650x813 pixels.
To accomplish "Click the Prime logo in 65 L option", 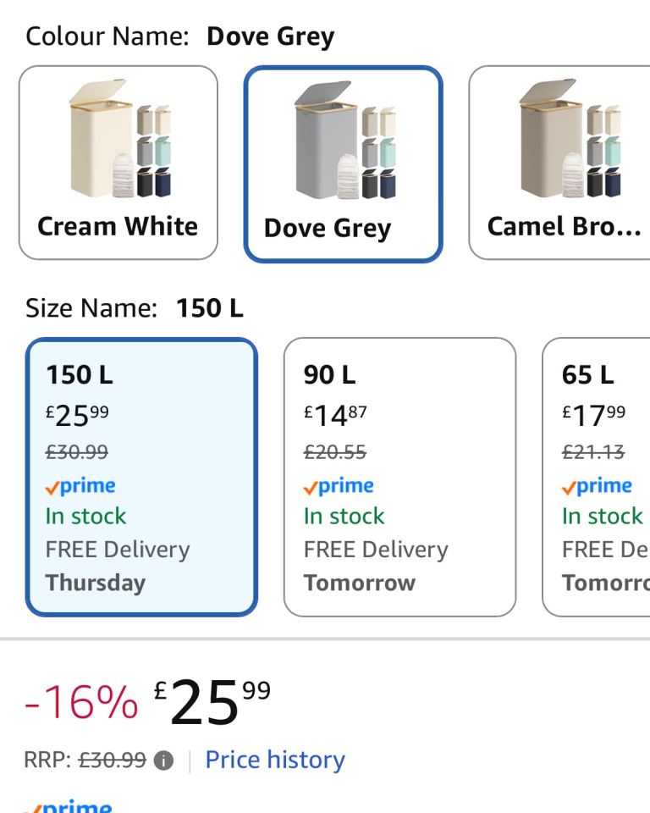I will coord(597,486).
